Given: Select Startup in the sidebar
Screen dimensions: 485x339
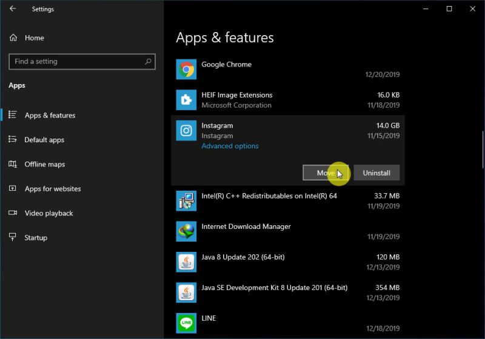Looking at the screenshot, I should pos(35,238).
